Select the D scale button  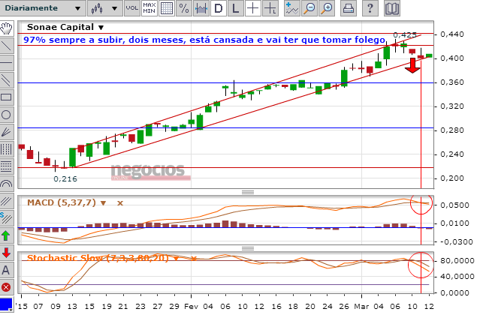coord(219,8)
